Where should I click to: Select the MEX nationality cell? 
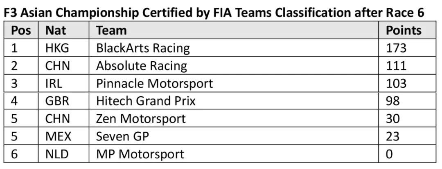pos(58,136)
